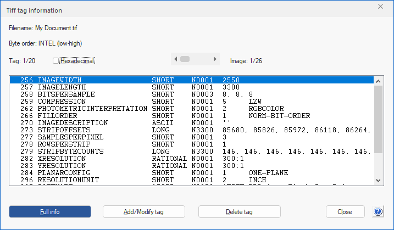Enable the Hexadecimal checkbox

[56, 61]
